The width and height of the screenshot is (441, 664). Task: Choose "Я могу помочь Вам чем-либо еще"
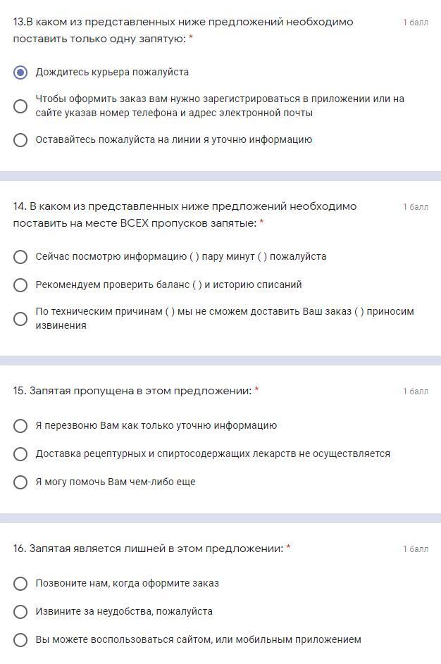20,482
